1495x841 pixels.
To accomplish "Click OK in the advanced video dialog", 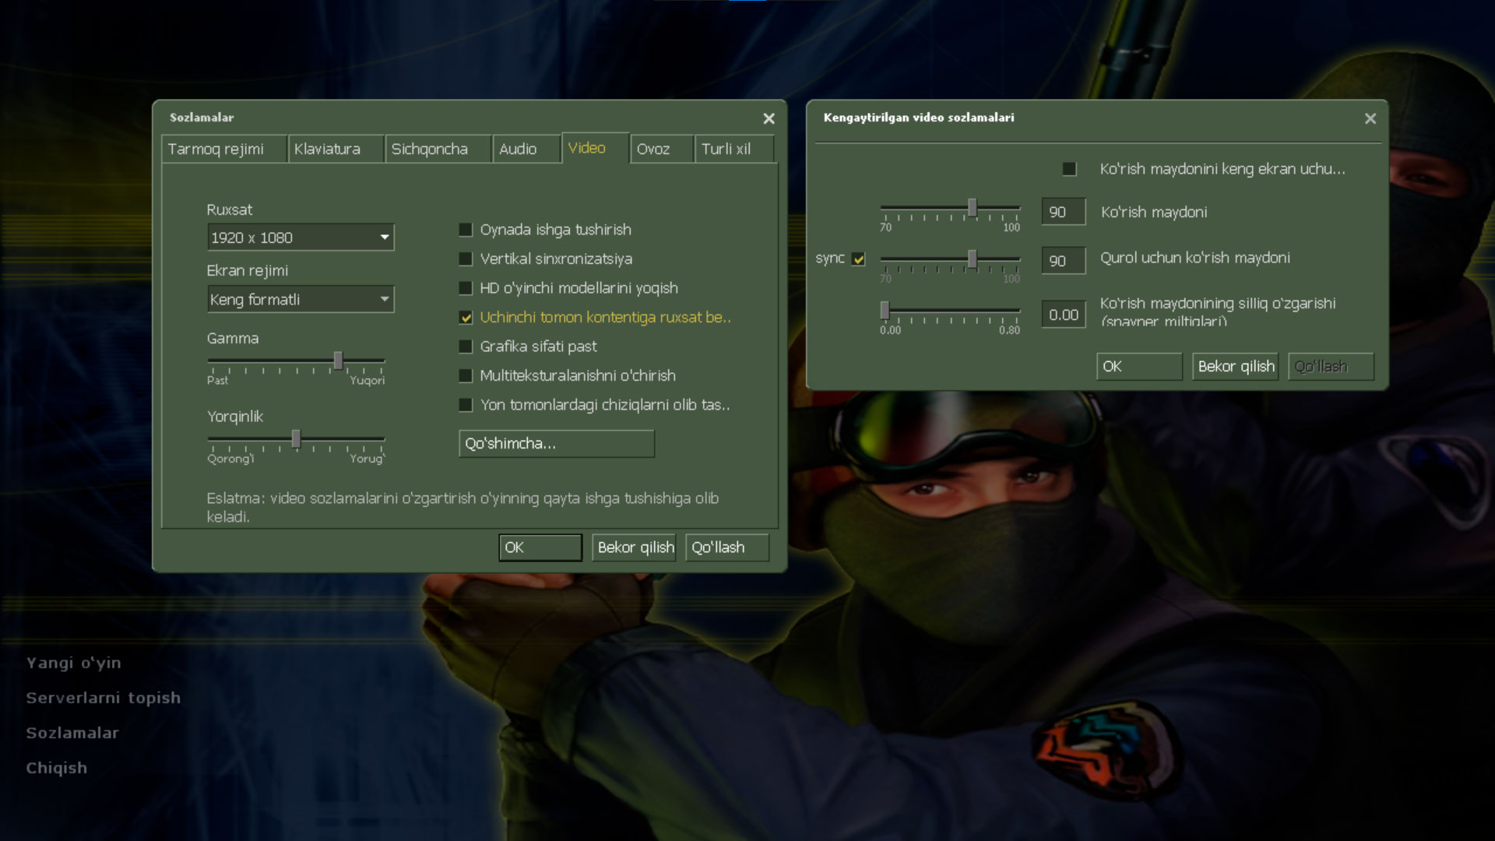I will pos(1140,367).
